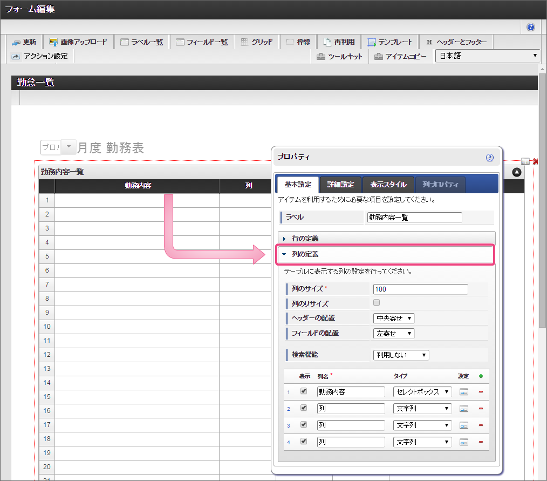Open settings icon for 勤務内容 column row
The height and width of the screenshot is (481, 547).
pos(464,392)
